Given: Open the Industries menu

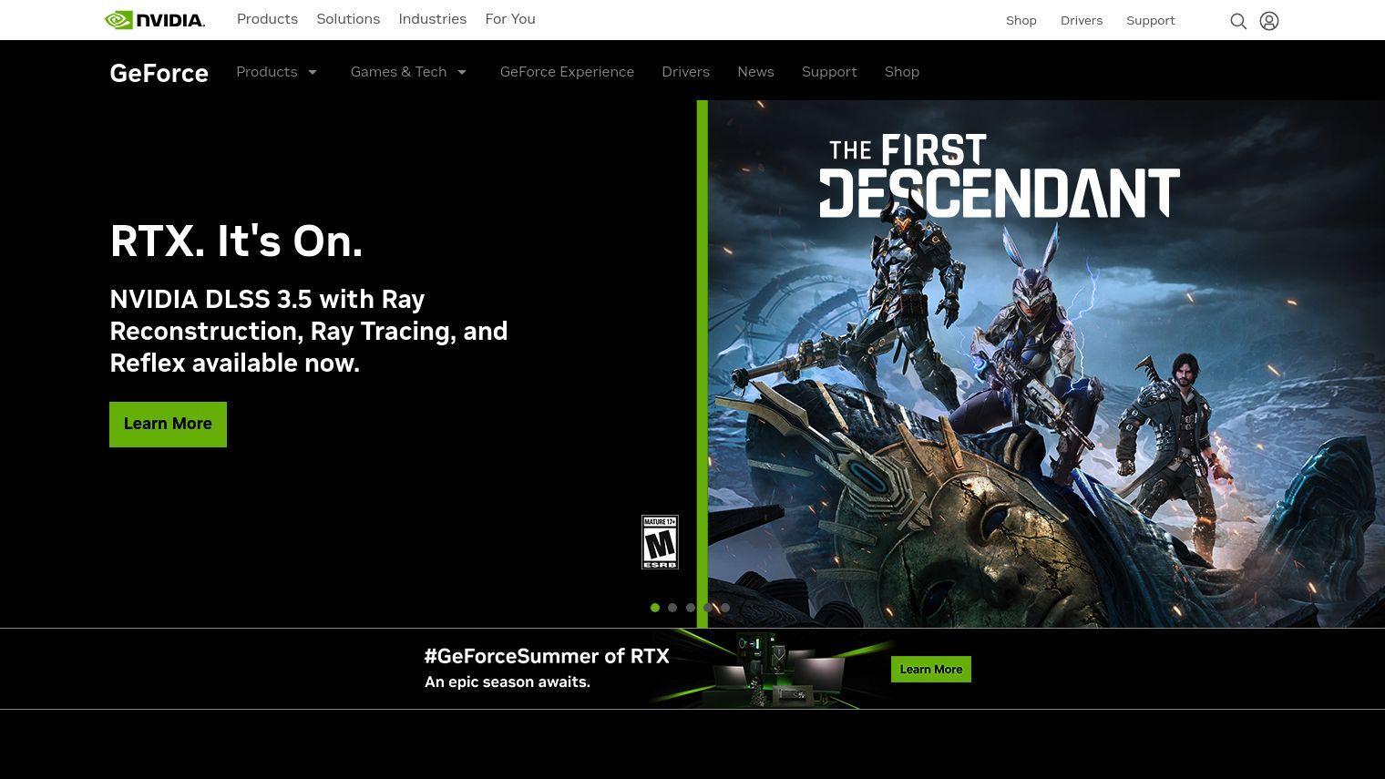Looking at the screenshot, I should [433, 19].
